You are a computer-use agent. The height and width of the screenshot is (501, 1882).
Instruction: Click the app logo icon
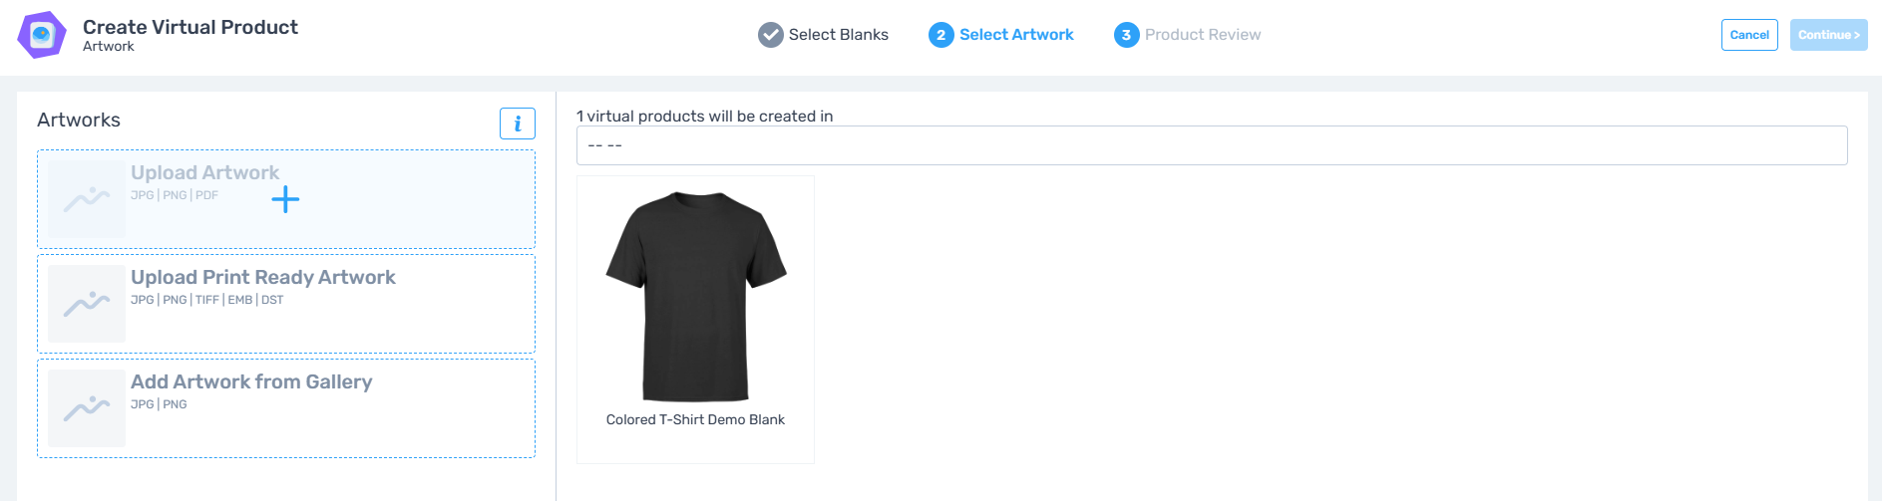coord(42,35)
